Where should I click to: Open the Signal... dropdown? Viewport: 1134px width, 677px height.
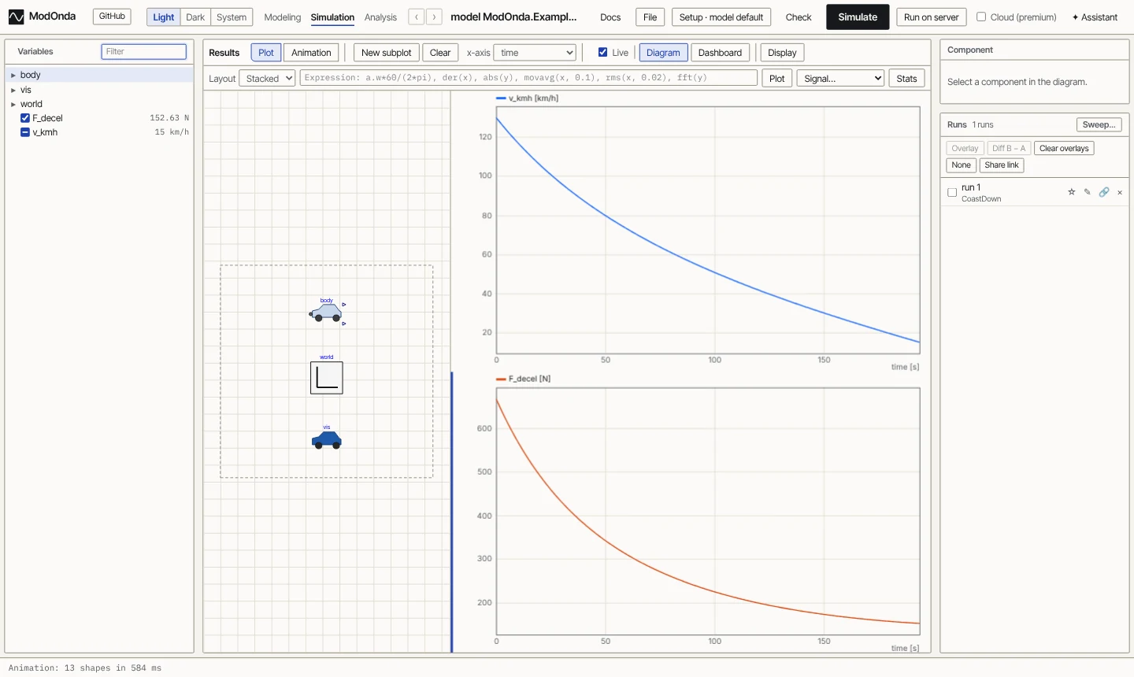click(x=840, y=79)
